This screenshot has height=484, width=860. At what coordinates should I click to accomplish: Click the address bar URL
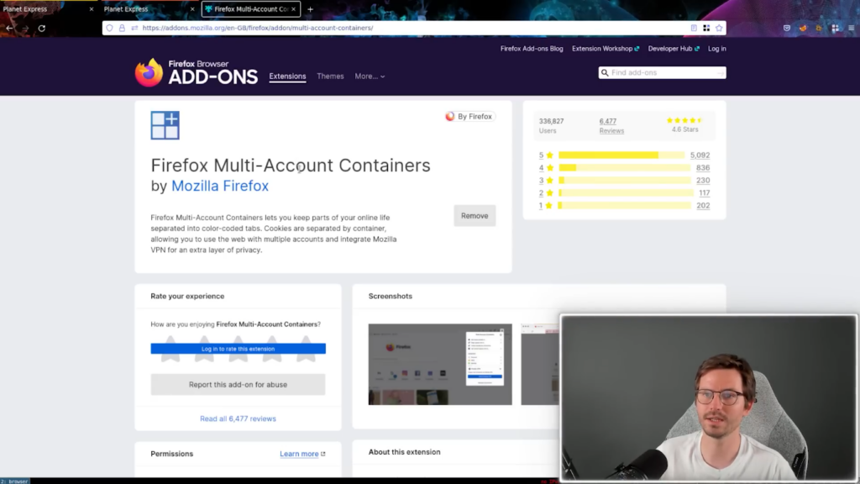(x=258, y=28)
